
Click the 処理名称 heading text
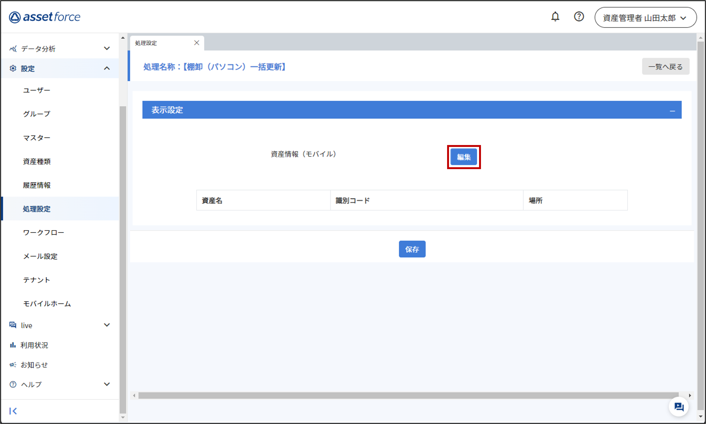click(215, 67)
